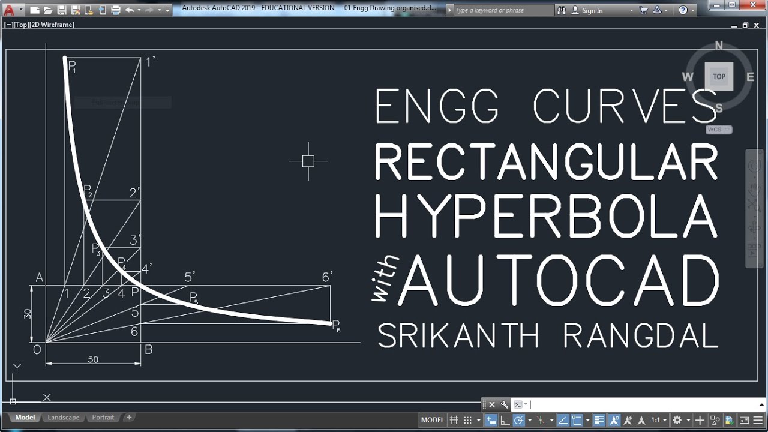Open the Redo history dropdown arrow

[159, 10]
